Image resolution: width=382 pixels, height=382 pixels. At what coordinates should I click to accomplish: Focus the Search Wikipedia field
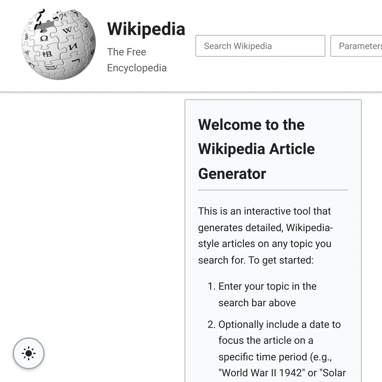(x=260, y=46)
